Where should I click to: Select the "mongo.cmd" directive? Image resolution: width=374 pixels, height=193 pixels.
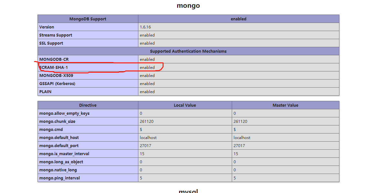pos(51,130)
